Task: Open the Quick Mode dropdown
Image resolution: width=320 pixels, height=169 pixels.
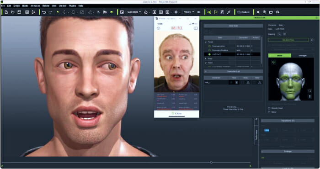Action: 134,12
